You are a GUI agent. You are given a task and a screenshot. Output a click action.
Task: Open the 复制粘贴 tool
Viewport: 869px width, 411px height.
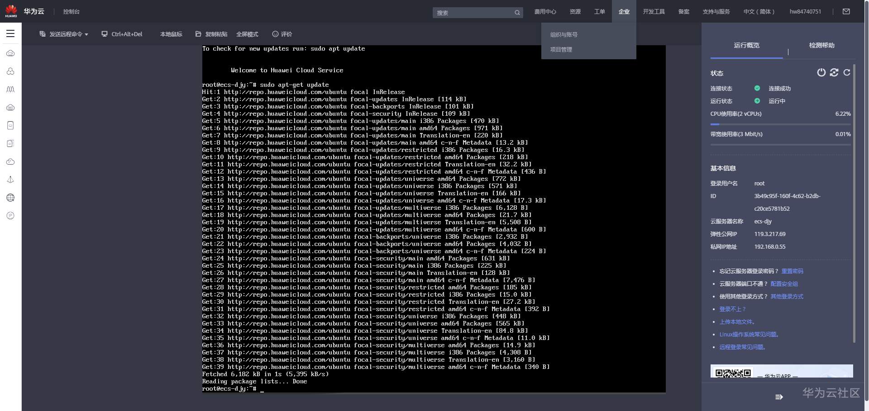click(211, 34)
